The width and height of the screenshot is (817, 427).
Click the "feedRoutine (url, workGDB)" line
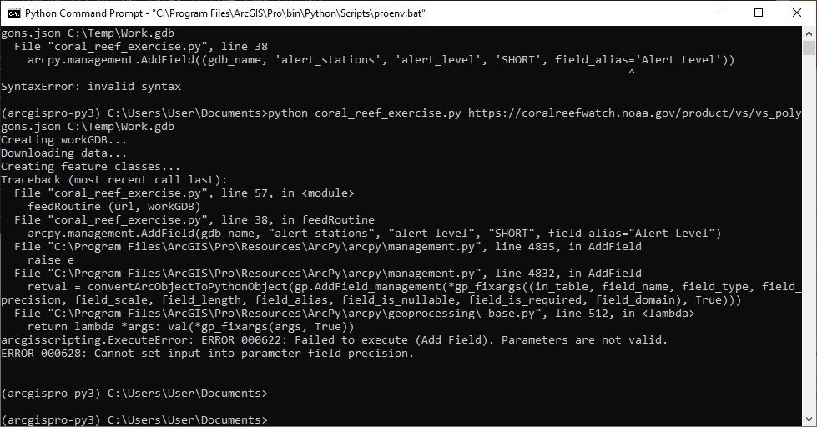point(113,206)
